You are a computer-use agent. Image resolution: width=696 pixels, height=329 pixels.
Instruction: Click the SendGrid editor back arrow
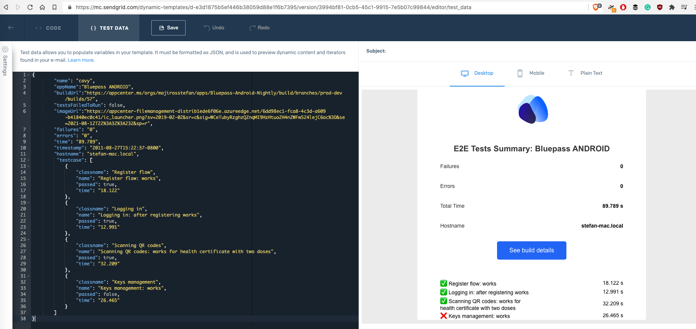(11, 27)
